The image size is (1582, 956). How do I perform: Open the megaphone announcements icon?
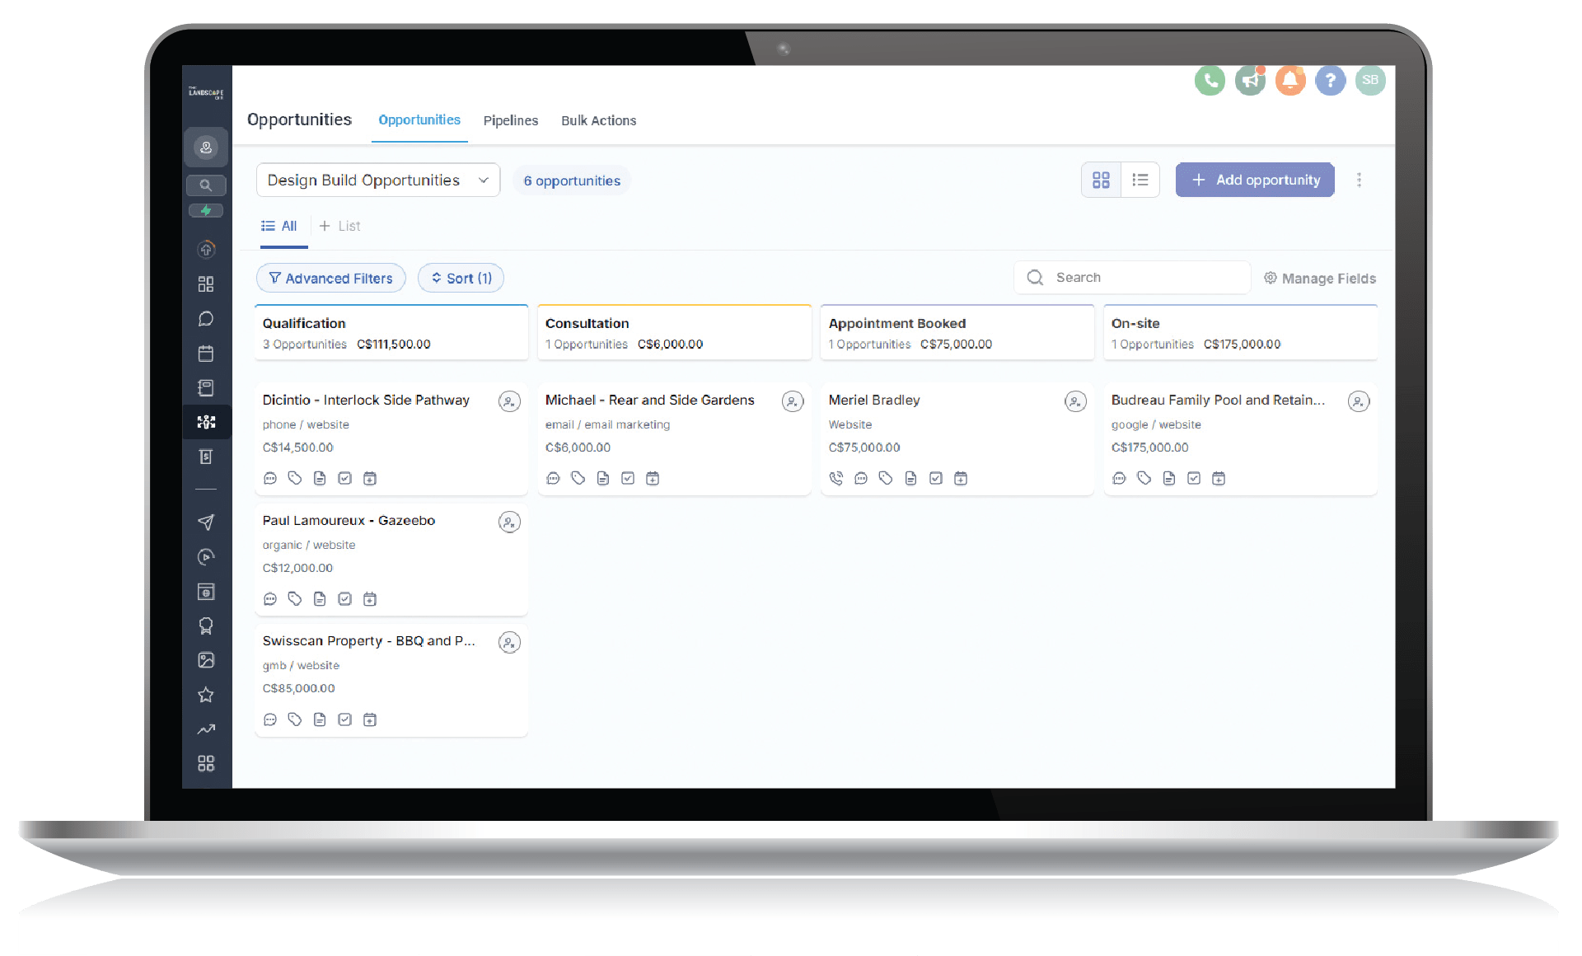(1250, 80)
